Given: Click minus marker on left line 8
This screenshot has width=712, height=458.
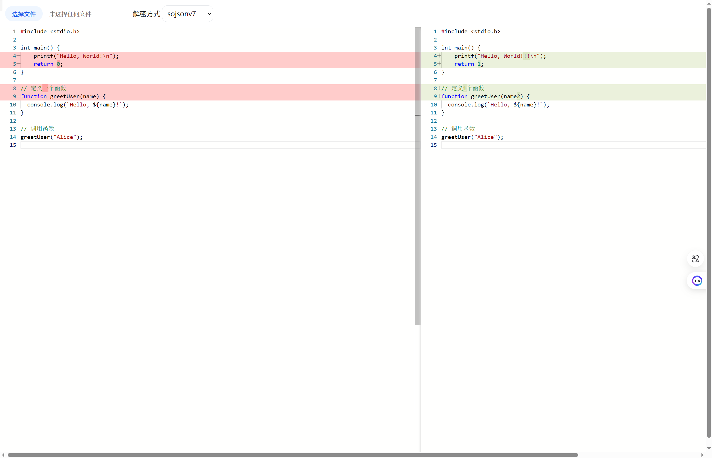Looking at the screenshot, I should pos(19,88).
